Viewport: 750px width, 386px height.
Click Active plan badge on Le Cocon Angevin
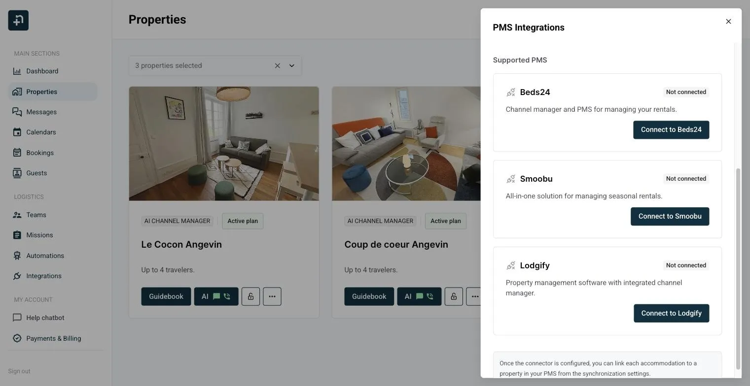click(x=243, y=221)
